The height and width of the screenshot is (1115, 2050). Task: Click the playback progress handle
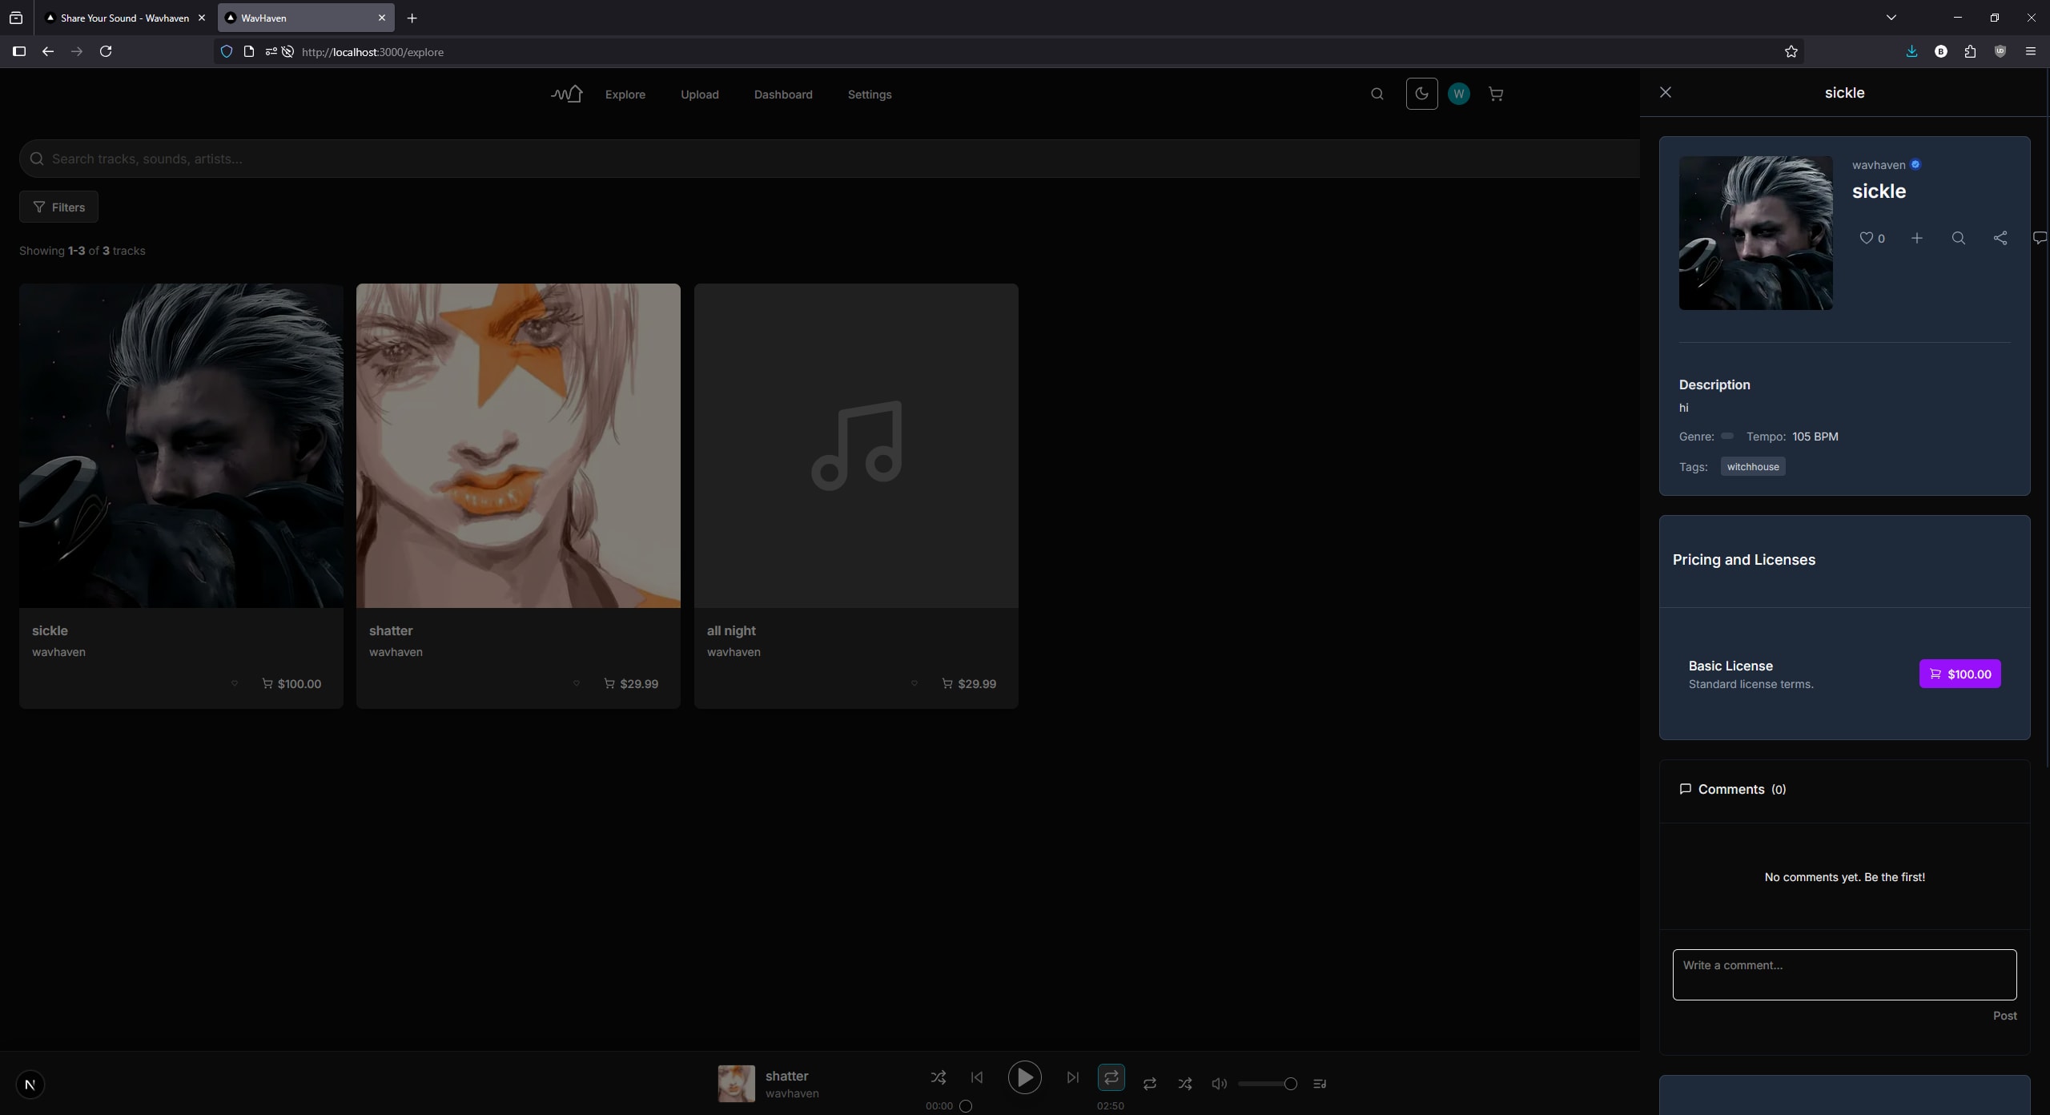tap(966, 1106)
